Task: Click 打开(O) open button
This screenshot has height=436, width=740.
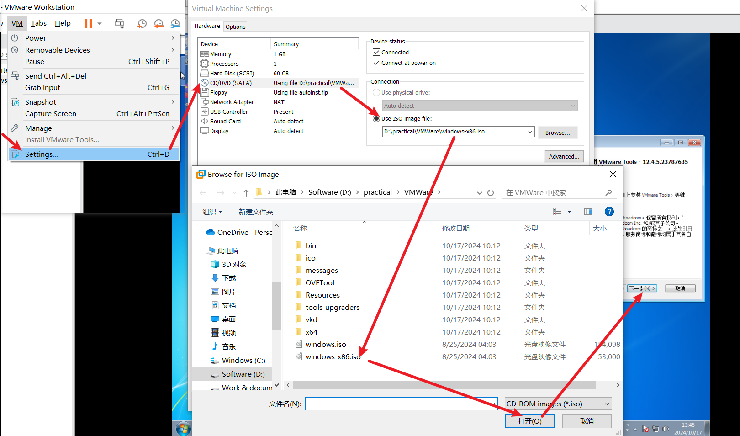Action: click(530, 421)
